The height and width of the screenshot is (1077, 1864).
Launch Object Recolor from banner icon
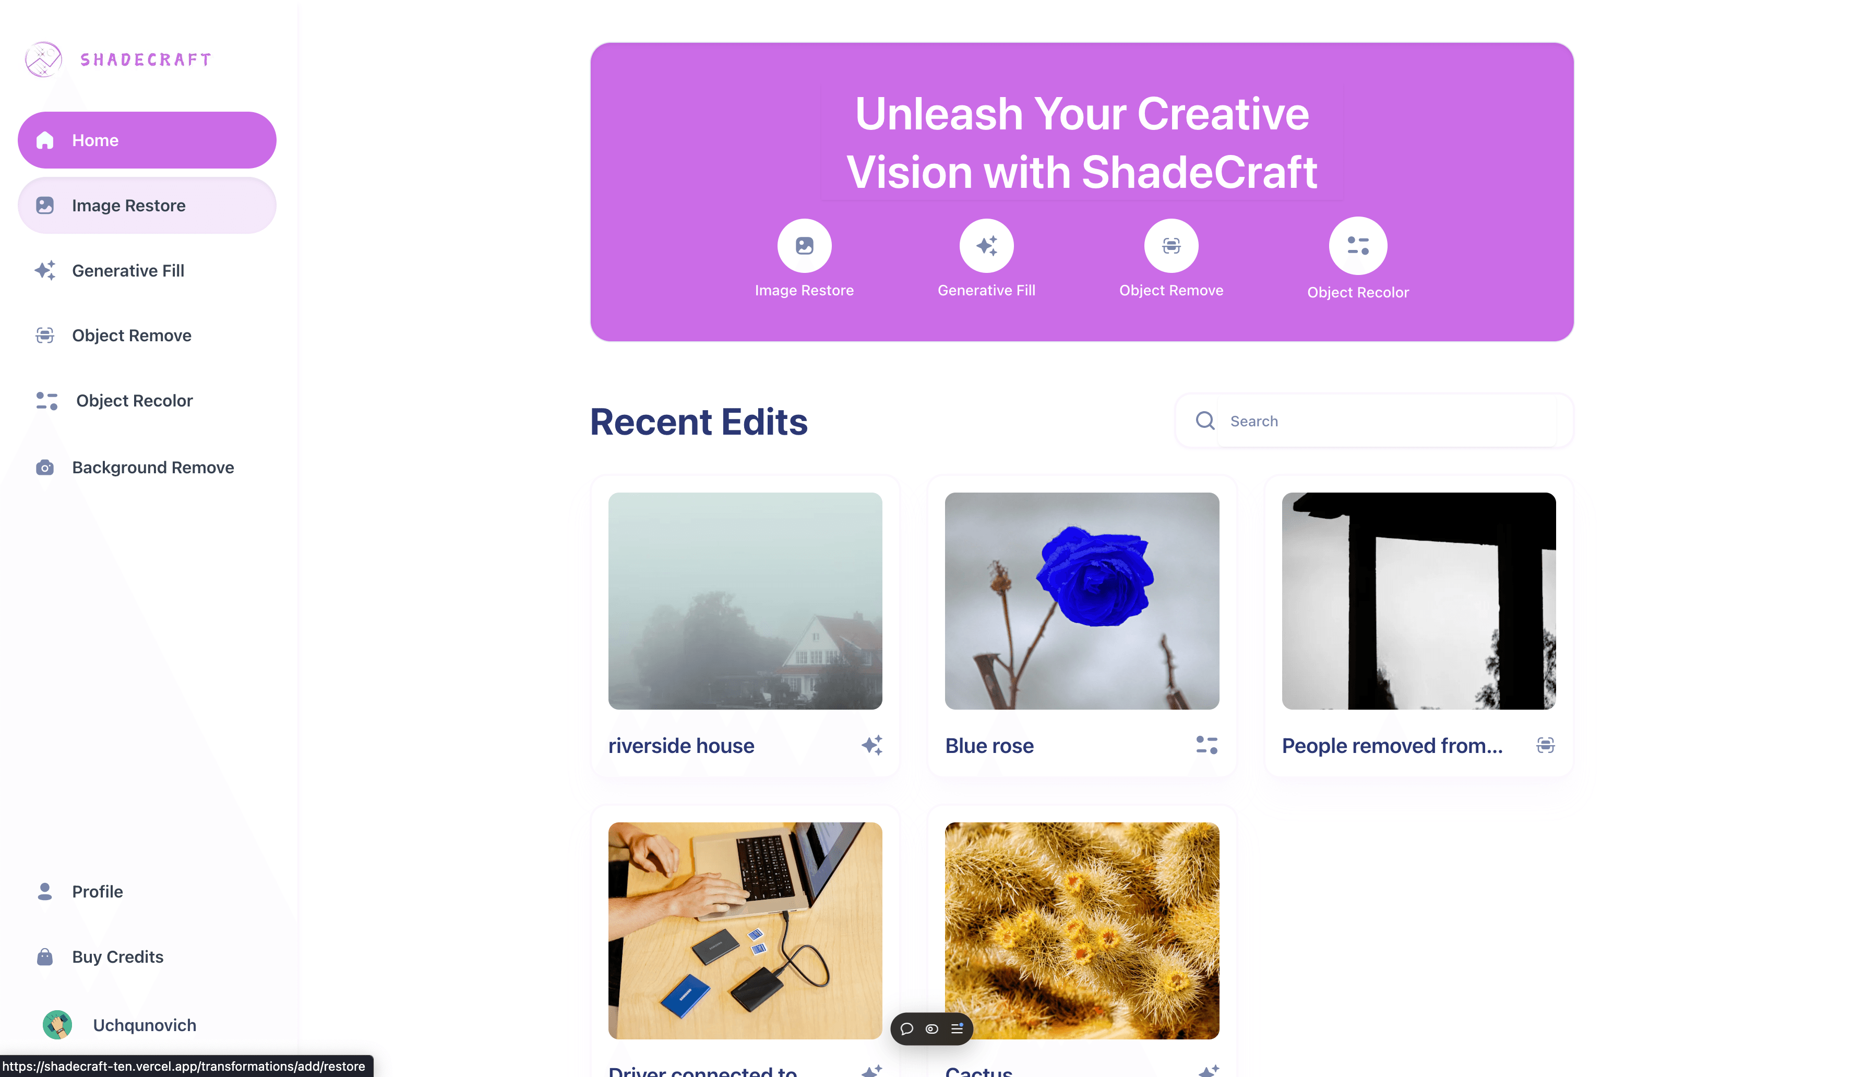1358,246
